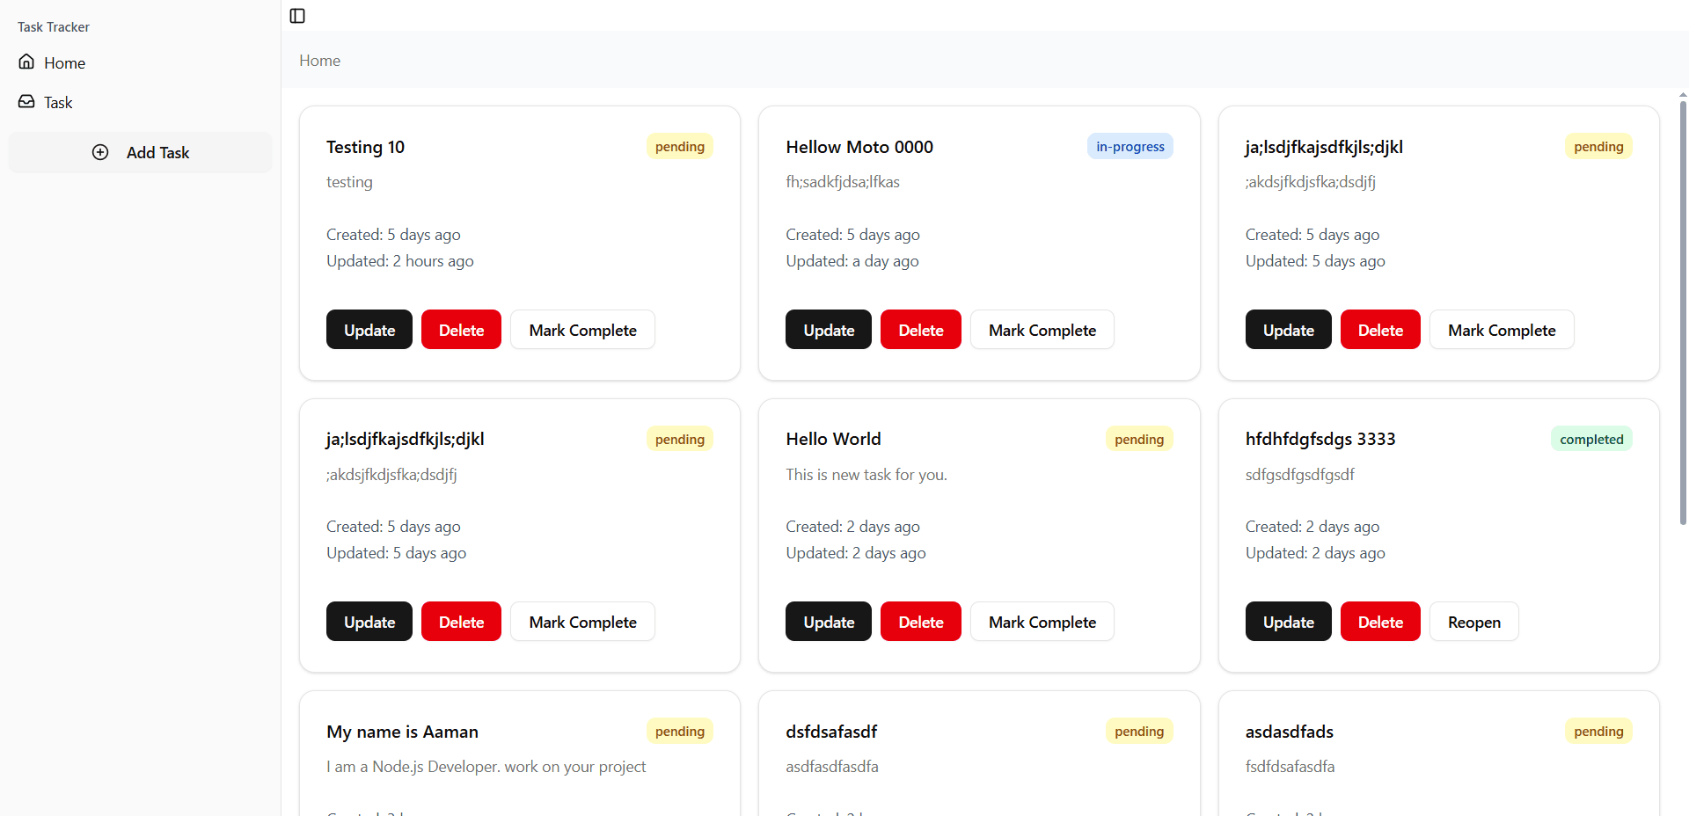Click 'This is new task for you.' text

point(866,475)
